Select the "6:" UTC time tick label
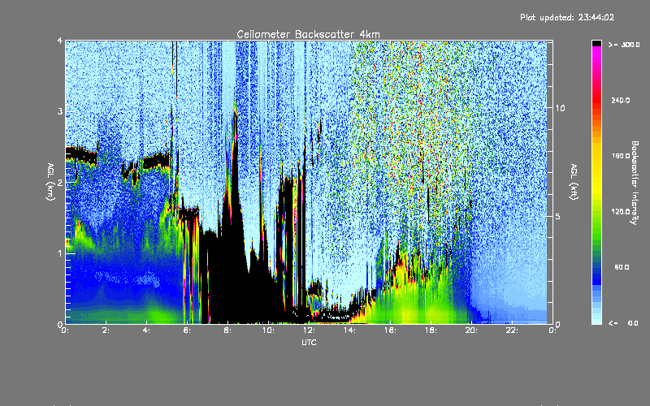This screenshot has width=650, height=406. coord(188,330)
